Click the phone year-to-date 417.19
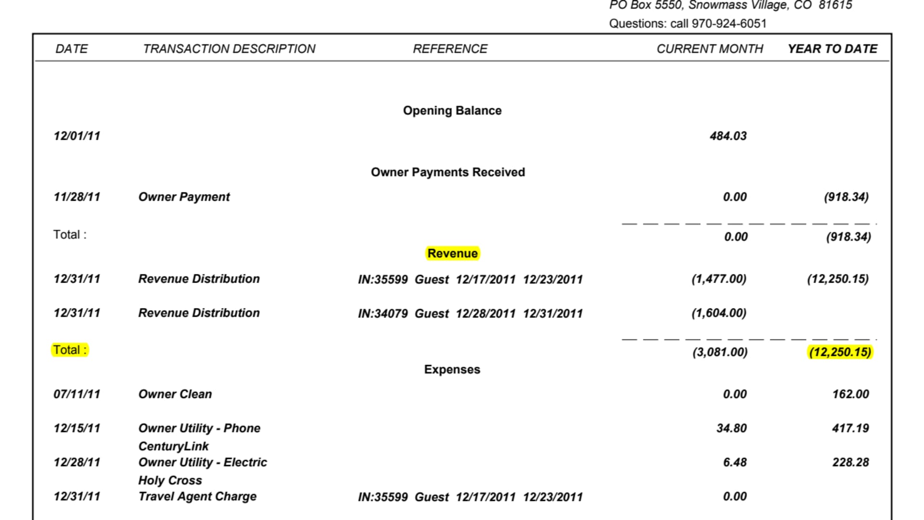Viewport: 924px width, 520px height. coord(850,428)
